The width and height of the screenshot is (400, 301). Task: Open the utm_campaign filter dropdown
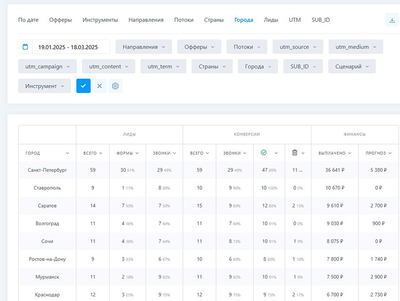tap(47, 66)
